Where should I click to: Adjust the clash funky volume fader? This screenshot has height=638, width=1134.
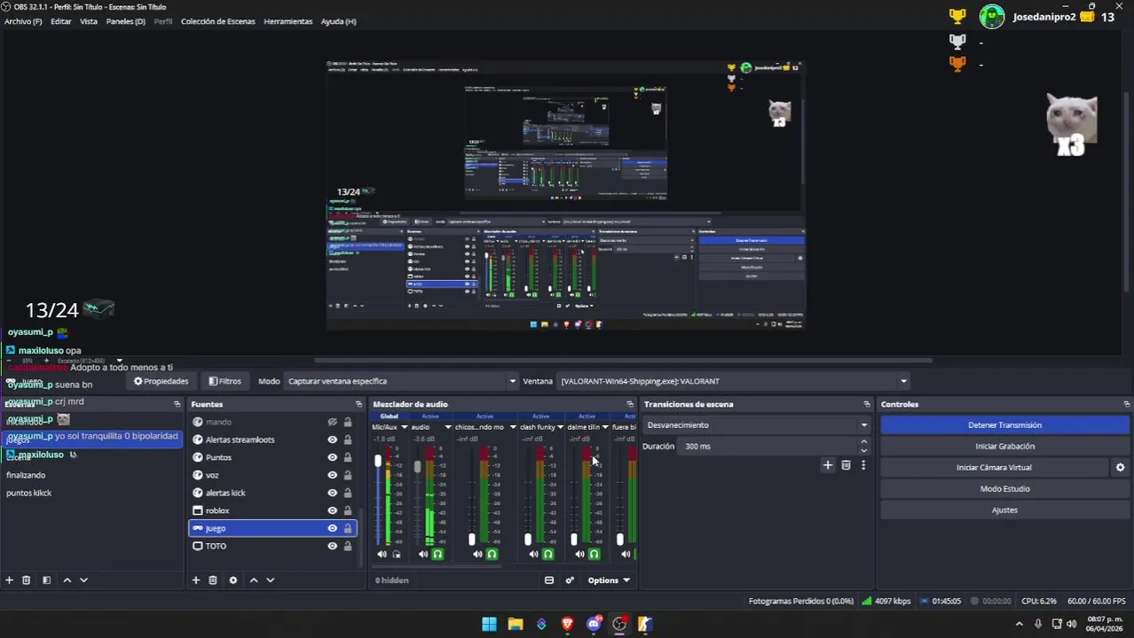point(528,539)
